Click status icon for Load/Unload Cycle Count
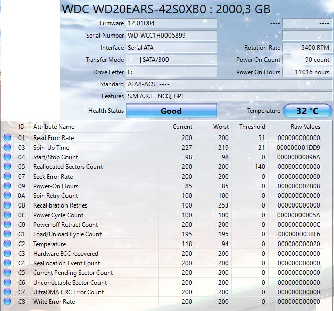 7,234
